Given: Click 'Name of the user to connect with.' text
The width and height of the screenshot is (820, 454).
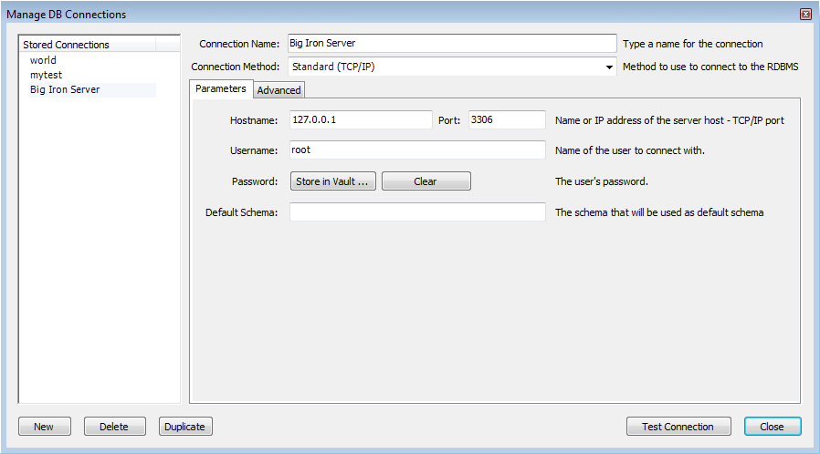Looking at the screenshot, I should (630, 150).
